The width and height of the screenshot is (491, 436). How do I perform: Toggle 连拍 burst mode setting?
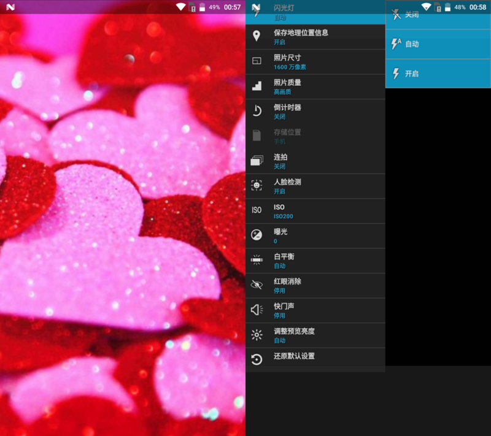(315, 161)
